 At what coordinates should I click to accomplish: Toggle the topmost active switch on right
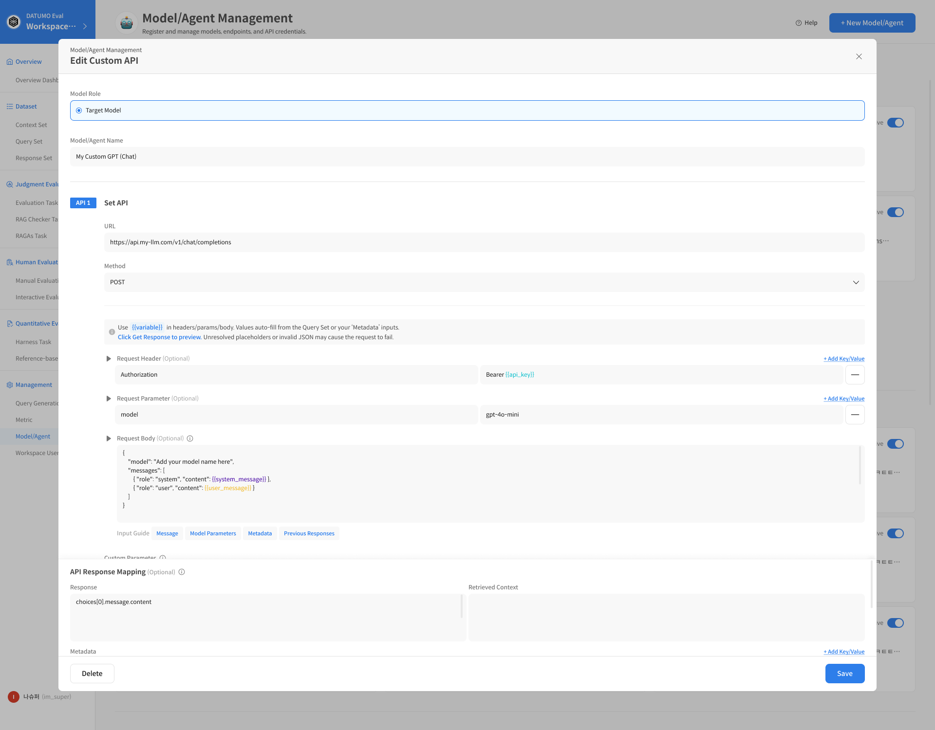[895, 123]
